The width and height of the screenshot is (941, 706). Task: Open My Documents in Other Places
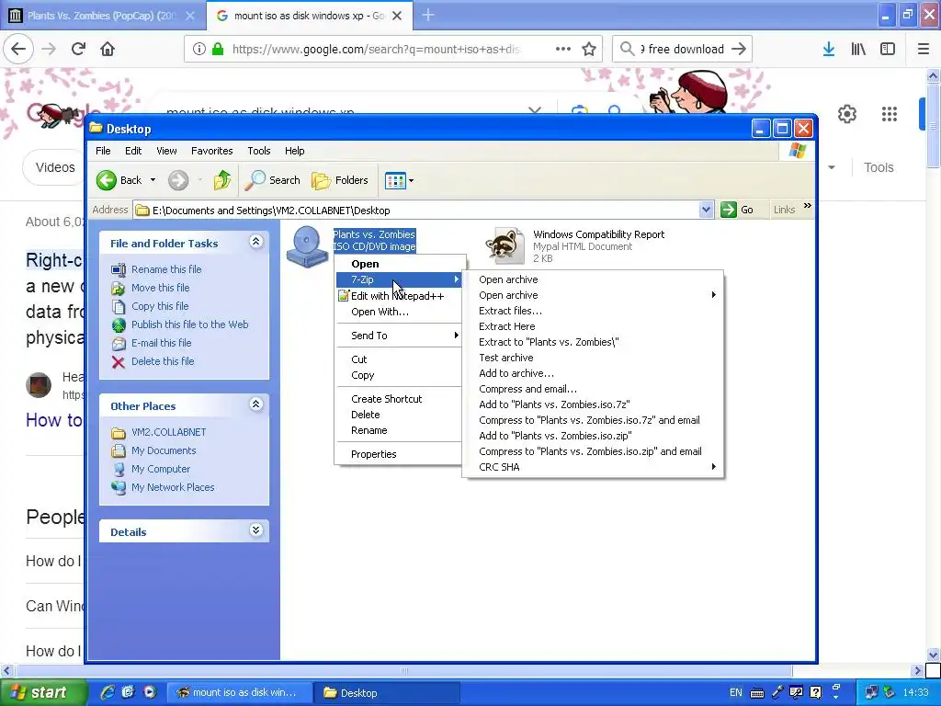click(164, 450)
